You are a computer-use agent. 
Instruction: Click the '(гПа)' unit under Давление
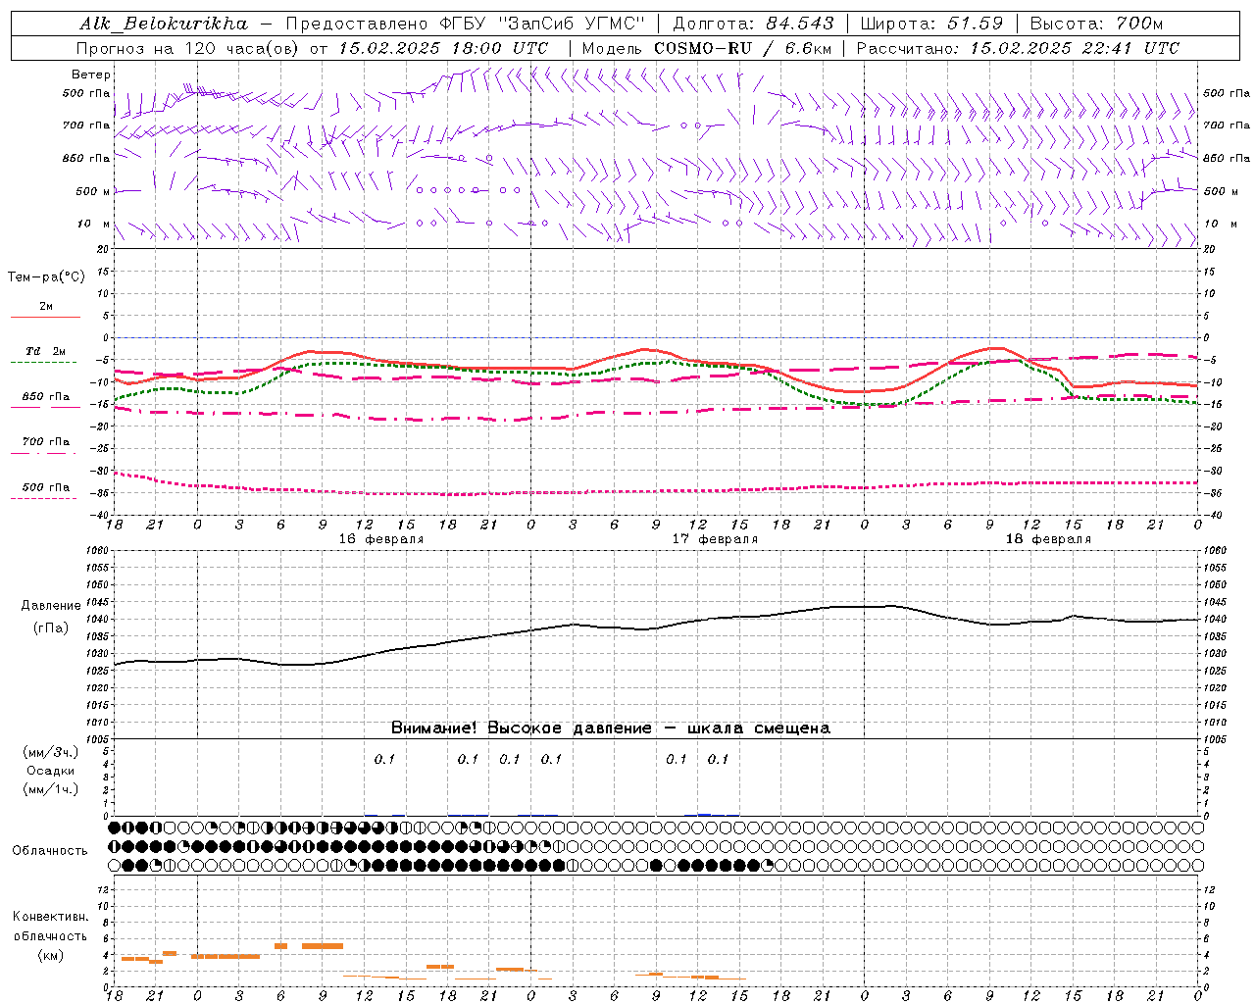click(50, 628)
